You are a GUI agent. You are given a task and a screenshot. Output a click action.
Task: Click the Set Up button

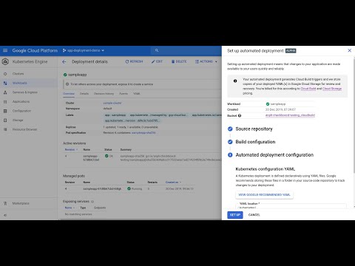pos(235,215)
